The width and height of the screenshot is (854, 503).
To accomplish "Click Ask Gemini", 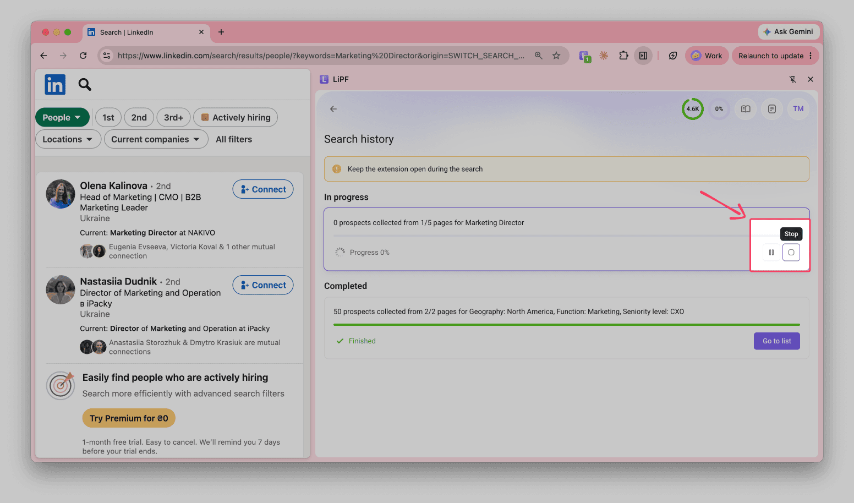I will [x=788, y=32].
